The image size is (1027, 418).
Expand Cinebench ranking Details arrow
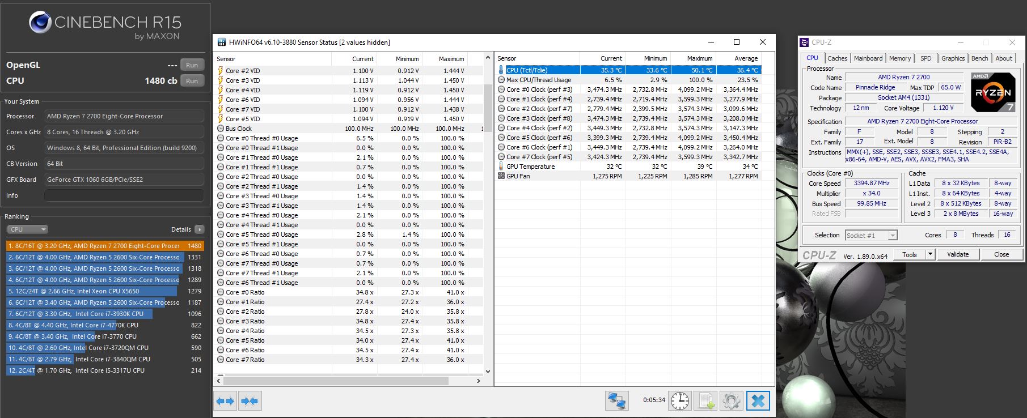(199, 229)
